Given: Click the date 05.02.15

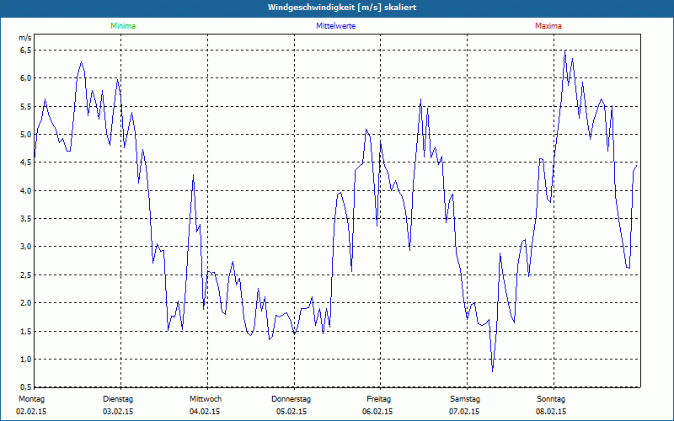Looking at the screenshot, I should coord(292,411).
